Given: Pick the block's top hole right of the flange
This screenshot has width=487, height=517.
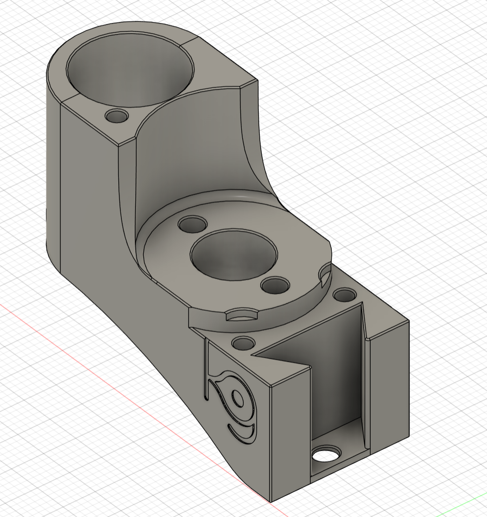Looking at the screenshot, I should (345, 295).
